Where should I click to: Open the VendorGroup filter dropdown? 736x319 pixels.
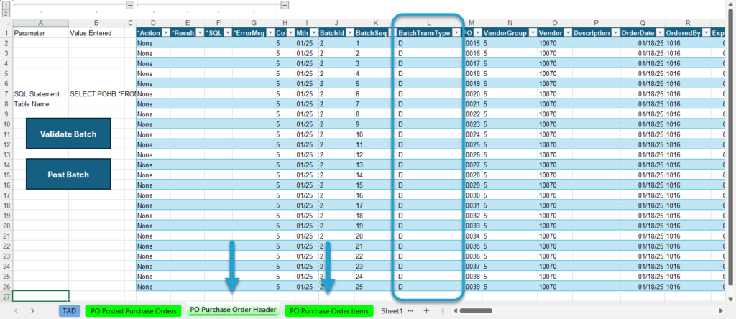[x=533, y=33]
